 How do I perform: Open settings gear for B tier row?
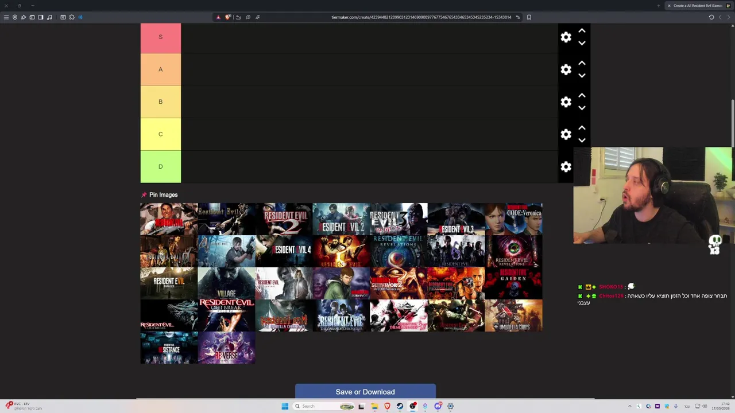(x=566, y=102)
